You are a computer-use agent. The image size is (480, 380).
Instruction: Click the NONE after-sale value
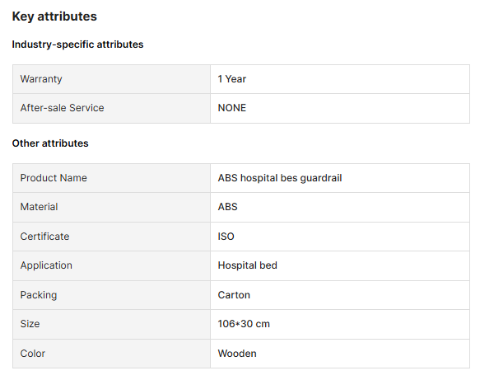pos(231,108)
